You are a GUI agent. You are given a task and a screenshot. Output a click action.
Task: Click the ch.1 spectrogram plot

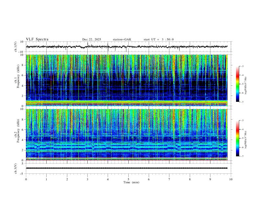point(127,80)
